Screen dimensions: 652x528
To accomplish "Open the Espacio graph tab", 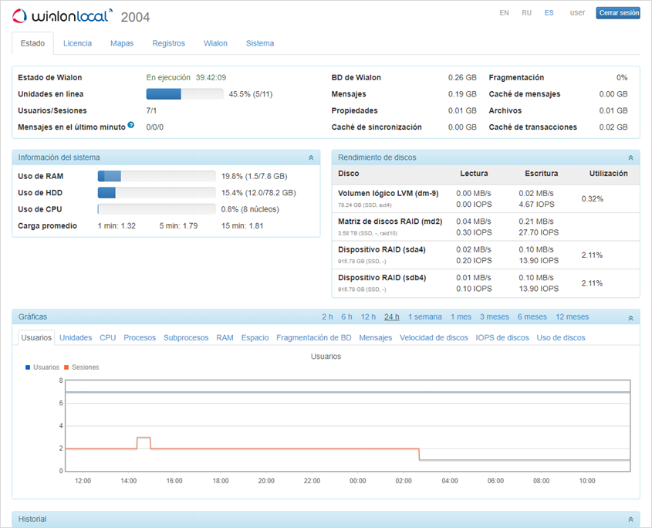I will tap(255, 338).
